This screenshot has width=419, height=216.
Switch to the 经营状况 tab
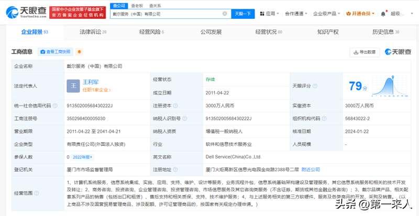click(269, 32)
